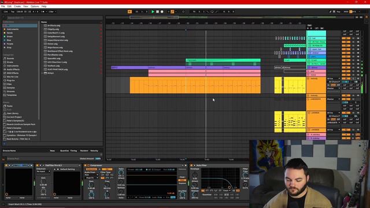Open melody track All Ins input dropdown
This screenshot has width=370, height=208.
coord(334,79)
